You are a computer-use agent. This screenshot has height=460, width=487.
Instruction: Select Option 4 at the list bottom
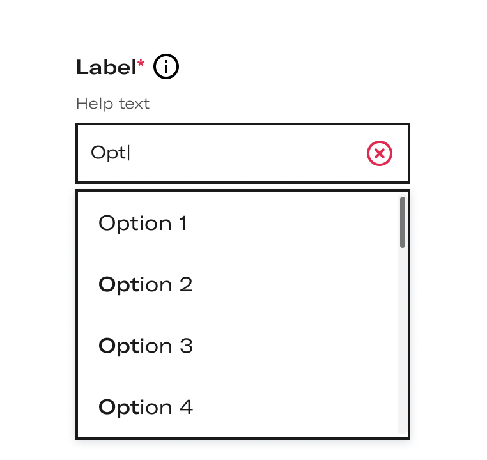pyautogui.click(x=238, y=407)
